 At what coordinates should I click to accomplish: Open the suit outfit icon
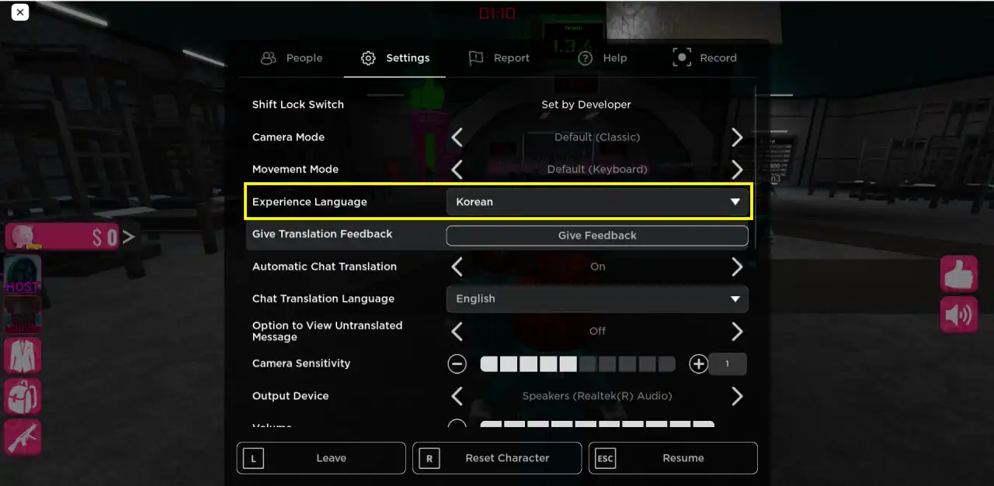click(23, 356)
